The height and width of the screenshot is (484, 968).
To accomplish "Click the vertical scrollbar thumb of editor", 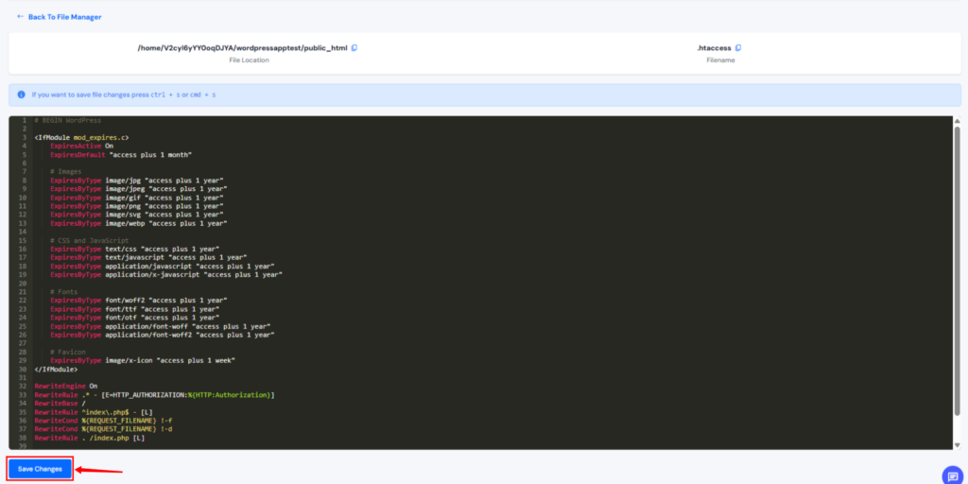I will tap(957, 270).
